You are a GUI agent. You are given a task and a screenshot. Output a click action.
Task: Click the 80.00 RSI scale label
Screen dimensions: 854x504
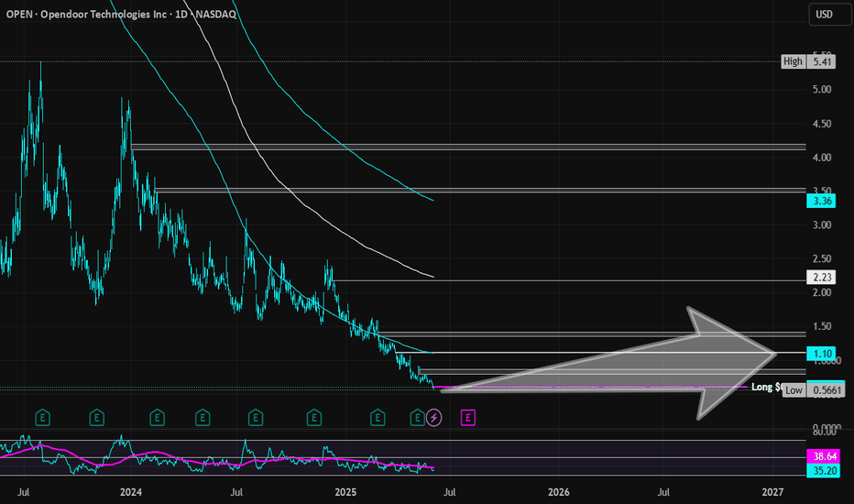click(x=824, y=433)
